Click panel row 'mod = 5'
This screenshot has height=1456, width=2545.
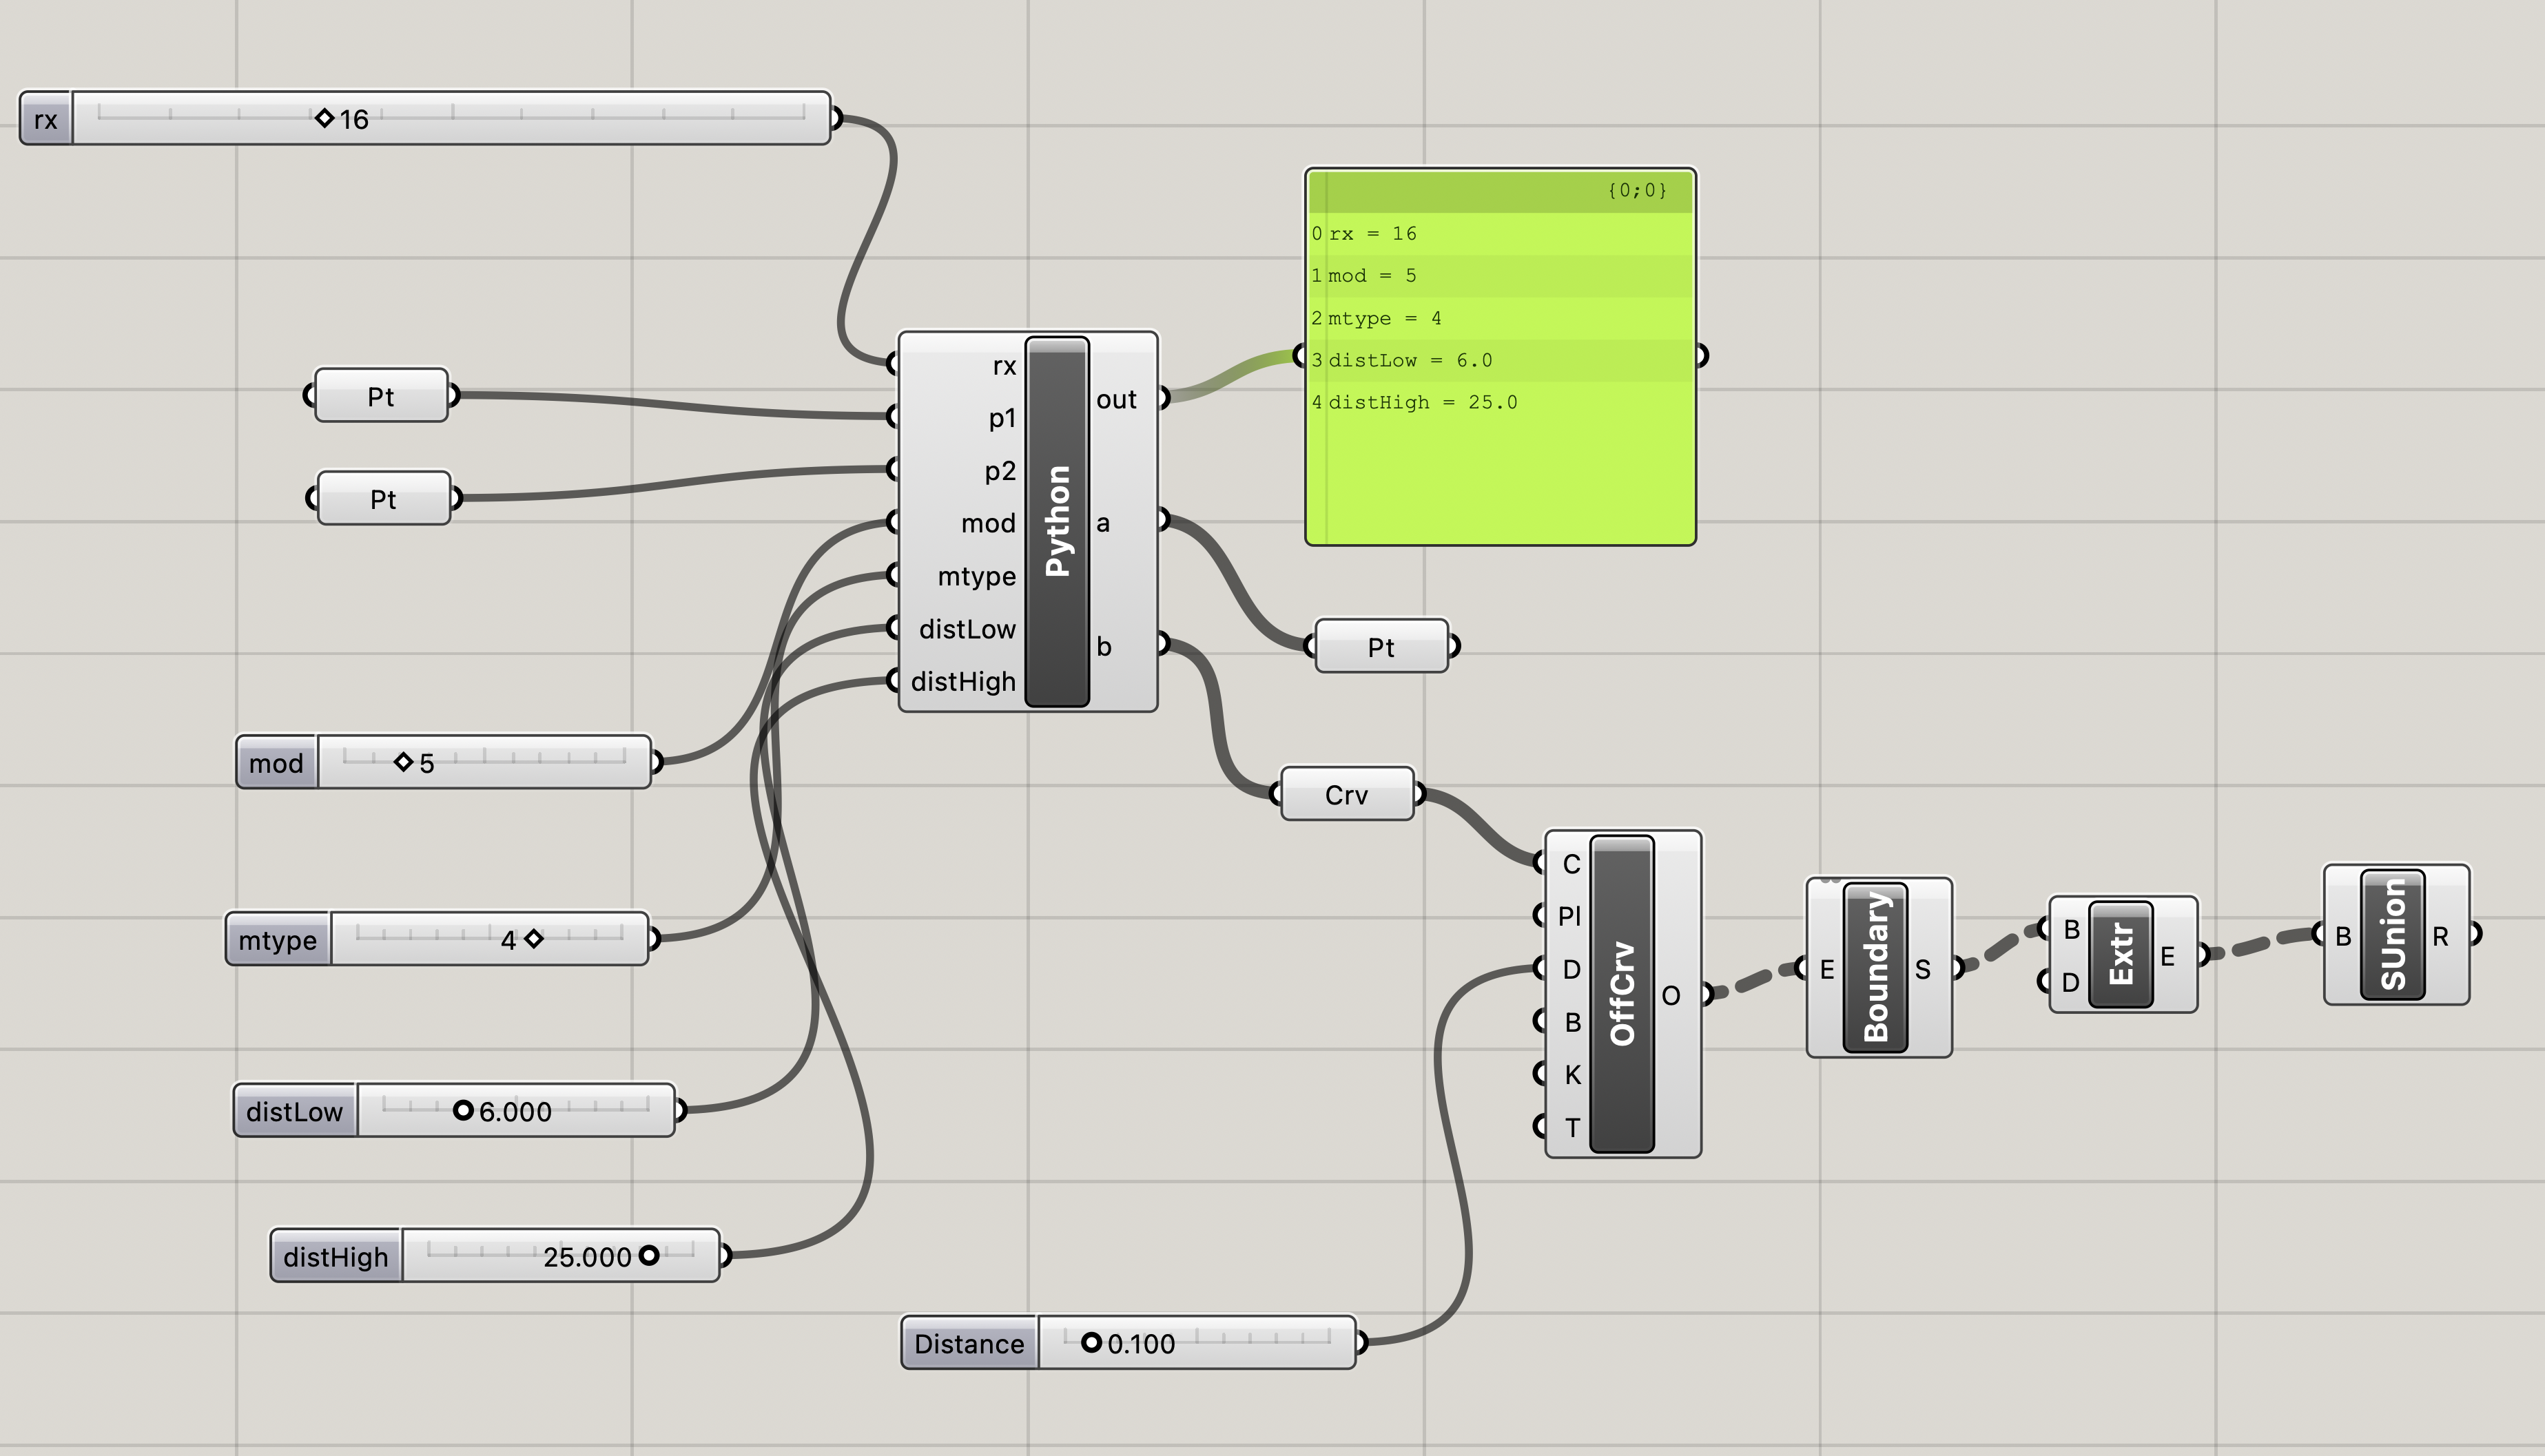tap(1500, 275)
